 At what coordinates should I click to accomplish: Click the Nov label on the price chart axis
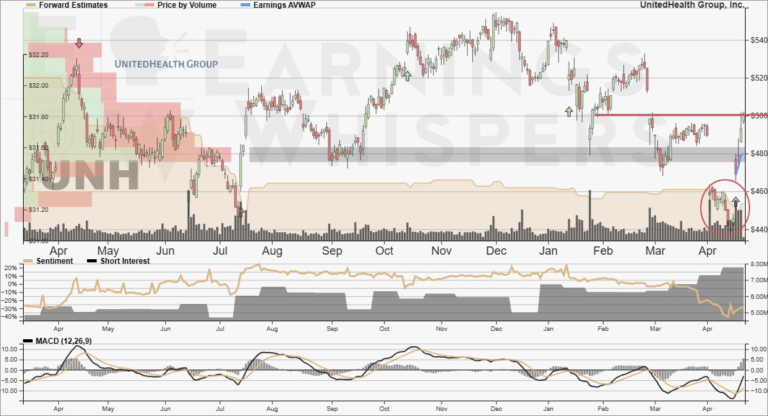pyautogui.click(x=441, y=250)
